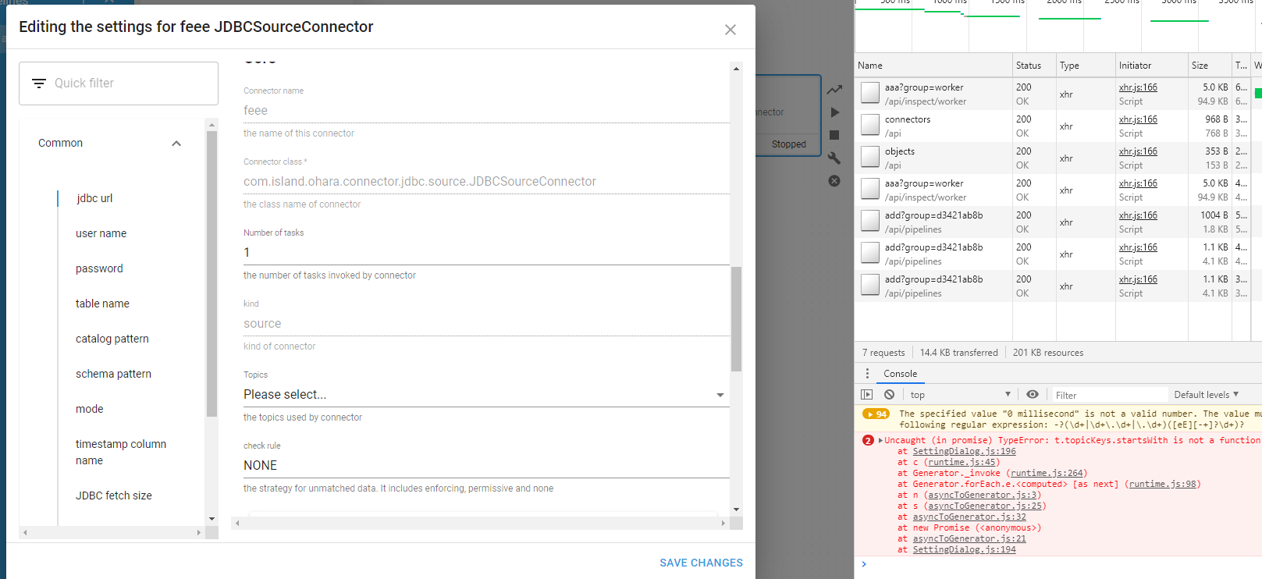Click the Number of tasks field
Image resolution: width=1262 pixels, height=579 pixels.
(x=486, y=253)
